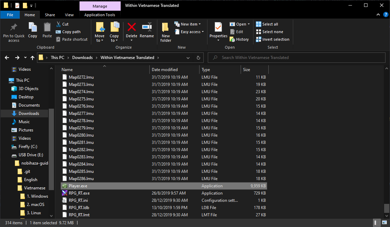390x227 pixels.
Task: Expand the address bar history dropdown chevron
Action: point(188,58)
